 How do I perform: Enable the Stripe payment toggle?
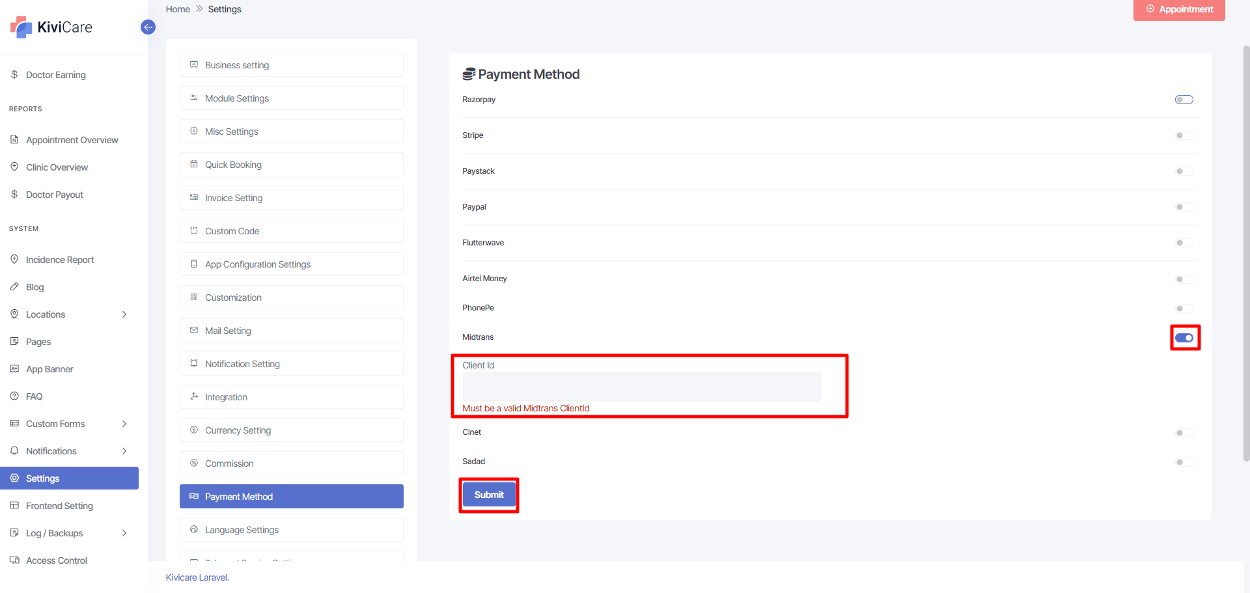[x=1184, y=135]
